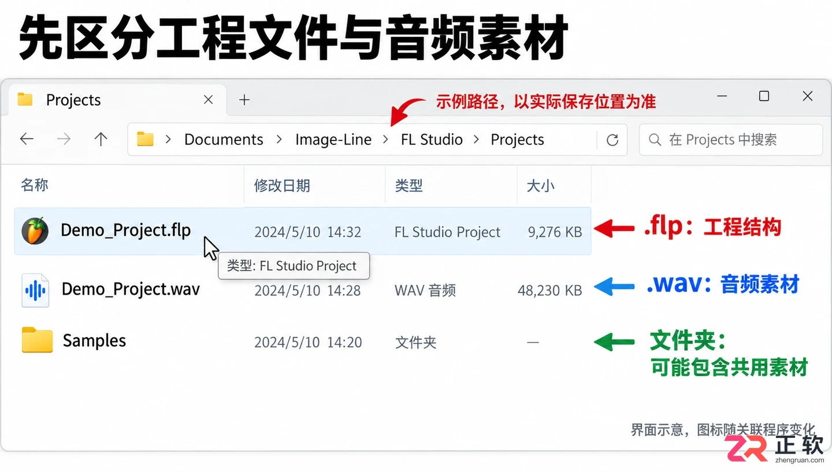The width and height of the screenshot is (832, 472).
Task: Click the date 2024/5/10 14:28
Action: 307,291
